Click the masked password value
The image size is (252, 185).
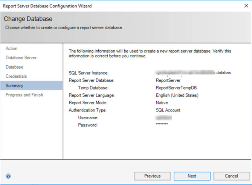pos(162,124)
